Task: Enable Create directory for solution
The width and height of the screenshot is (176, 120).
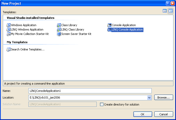Action: (102, 104)
